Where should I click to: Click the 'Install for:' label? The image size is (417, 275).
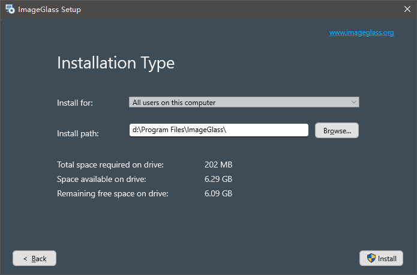[x=75, y=103]
